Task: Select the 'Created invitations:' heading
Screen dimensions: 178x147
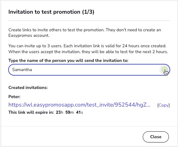Action: click(x=28, y=88)
